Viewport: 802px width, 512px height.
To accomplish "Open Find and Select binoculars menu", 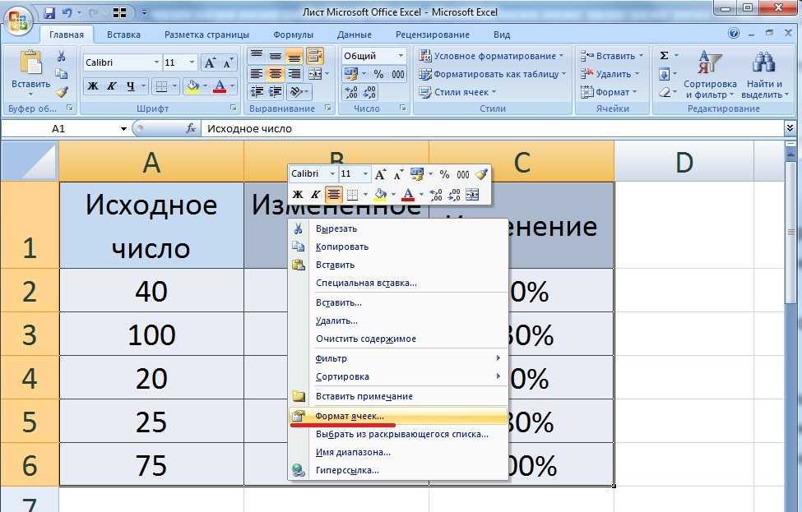I will tap(764, 75).
